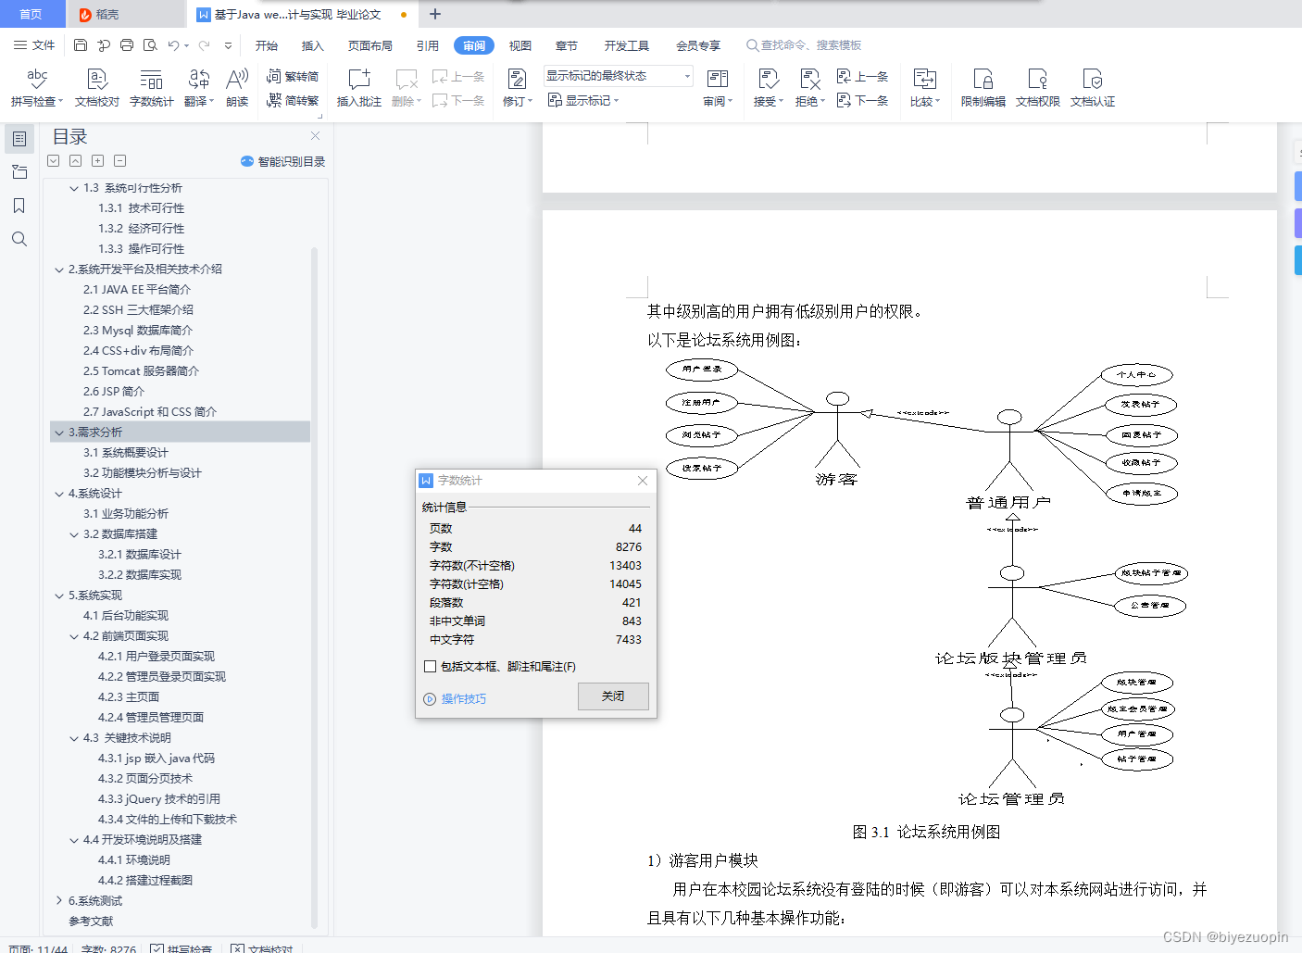Click the 限制编辑 restrict editing icon
The image size is (1302, 953).
tap(982, 88)
